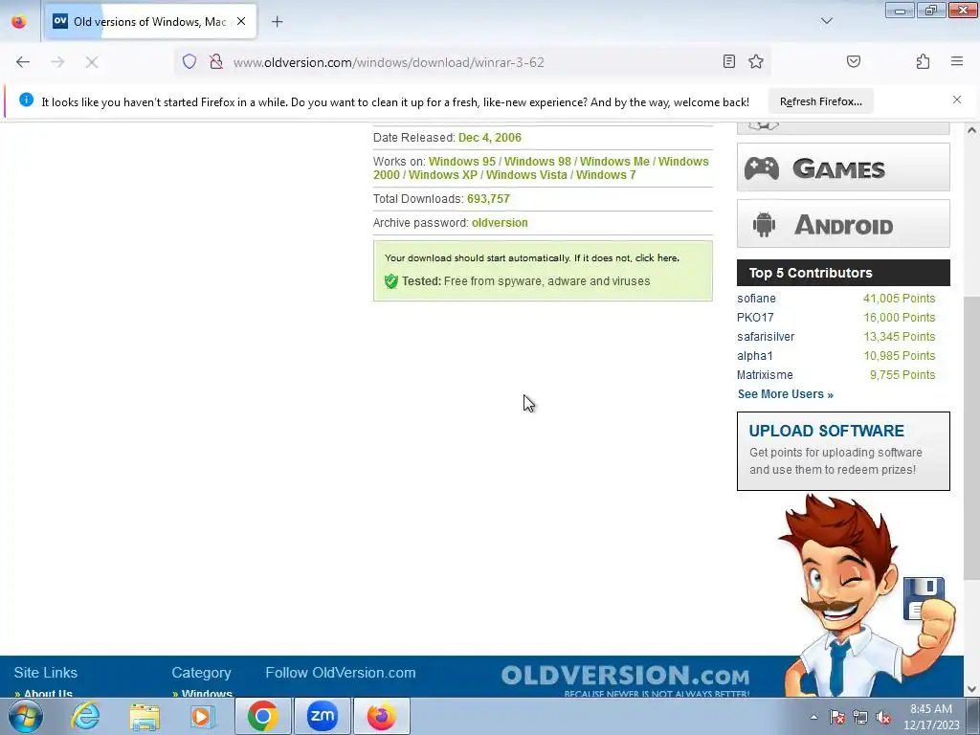Open the Windows Start menu
The height and width of the screenshot is (735, 980).
pyautogui.click(x=25, y=716)
